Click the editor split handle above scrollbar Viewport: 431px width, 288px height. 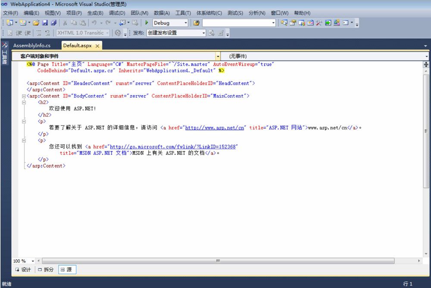pos(426,65)
